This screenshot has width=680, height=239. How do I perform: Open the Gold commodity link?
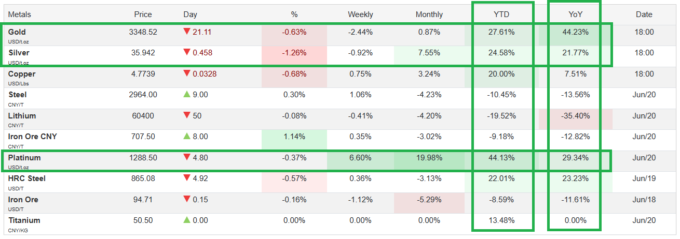[x=17, y=32]
